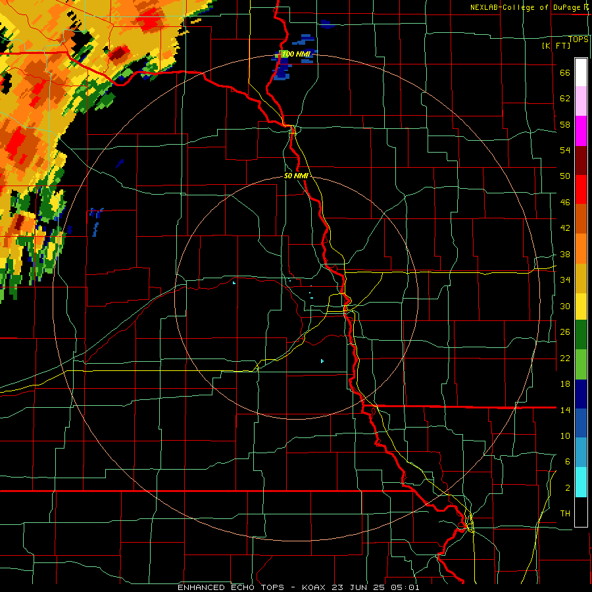Select the 66 legend value

point(565,73)
